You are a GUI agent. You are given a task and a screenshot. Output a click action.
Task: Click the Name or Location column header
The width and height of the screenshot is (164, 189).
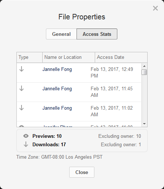coord(69,57)
